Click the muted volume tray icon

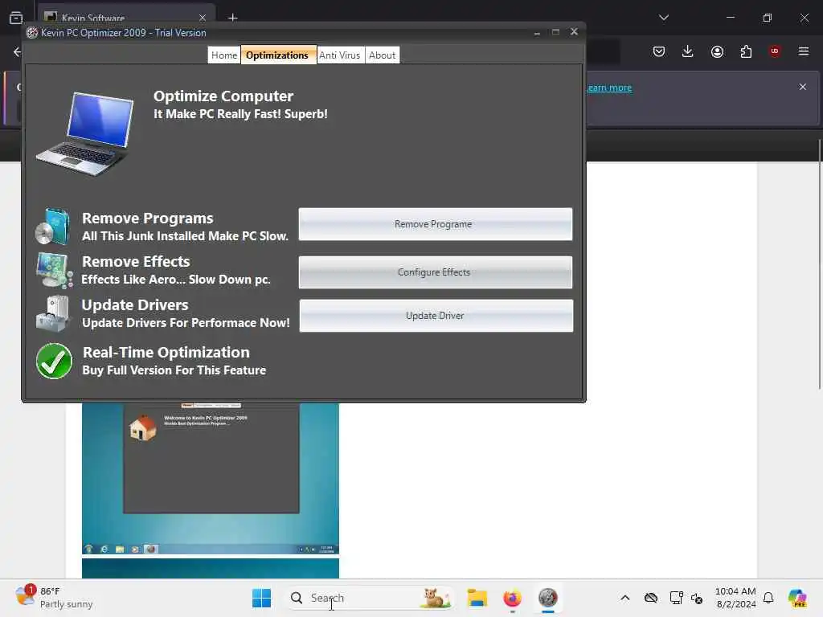coord(697,598)
